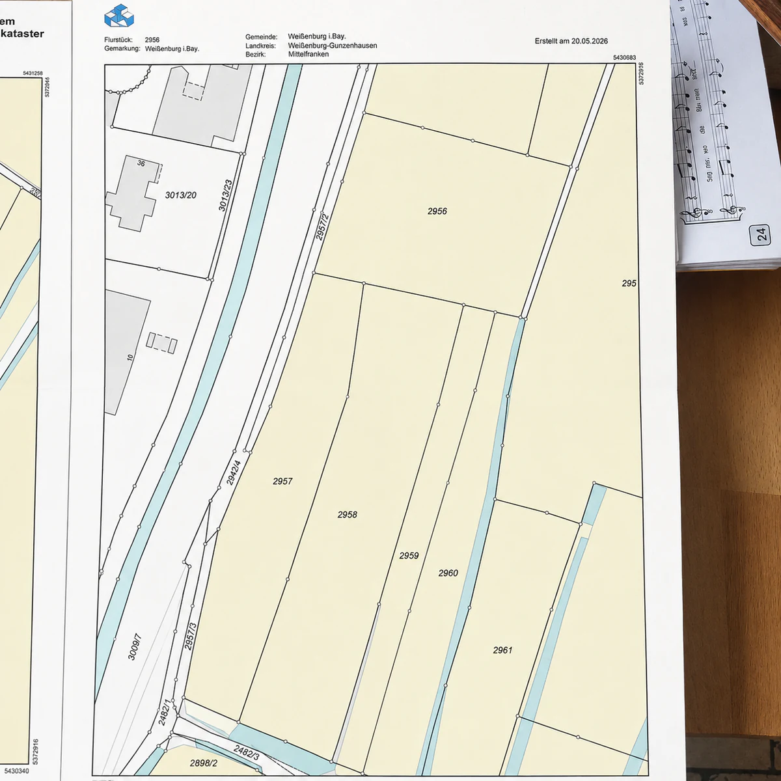Click parcel 2961 near the stream
The width and height of the screenshot is (781, 781).
pos(502,650)
